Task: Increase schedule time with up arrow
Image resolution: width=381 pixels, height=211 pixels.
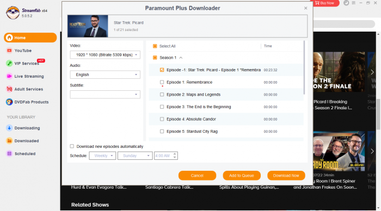Action: pos(175,154)
